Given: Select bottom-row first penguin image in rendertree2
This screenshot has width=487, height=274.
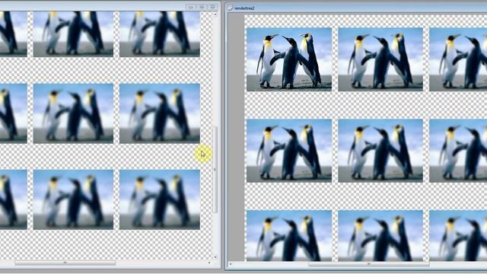Looking at the screenshot, I should (289, 235).
